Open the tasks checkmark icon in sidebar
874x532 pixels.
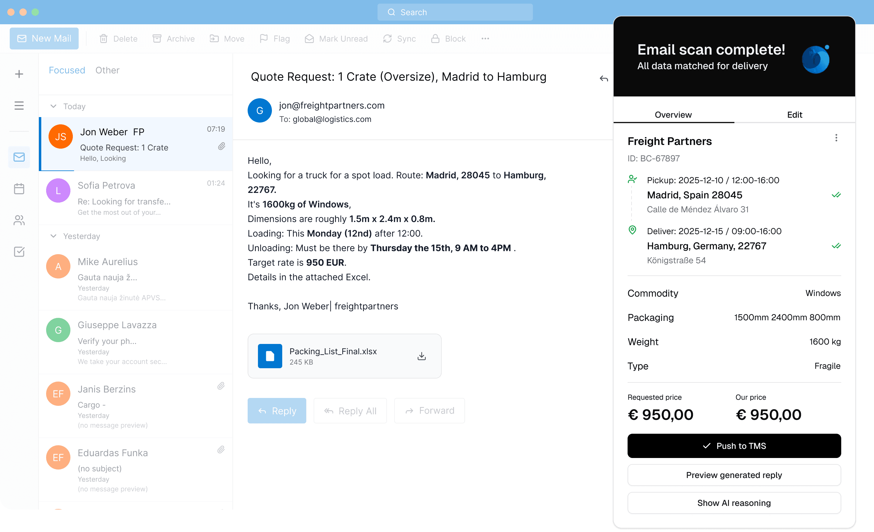(x=19, y=252)
